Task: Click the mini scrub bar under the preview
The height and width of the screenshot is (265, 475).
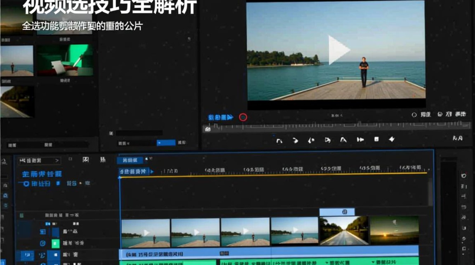Action: point(336,127)
